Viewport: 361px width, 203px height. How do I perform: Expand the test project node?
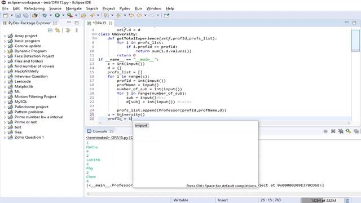point(5,127)
